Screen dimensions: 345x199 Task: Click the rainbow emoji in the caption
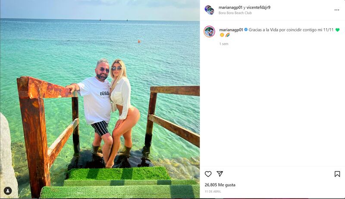point(228,35)
